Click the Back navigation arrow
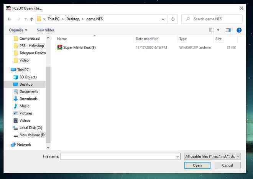 pyautogui.click(x=10, y=20)
